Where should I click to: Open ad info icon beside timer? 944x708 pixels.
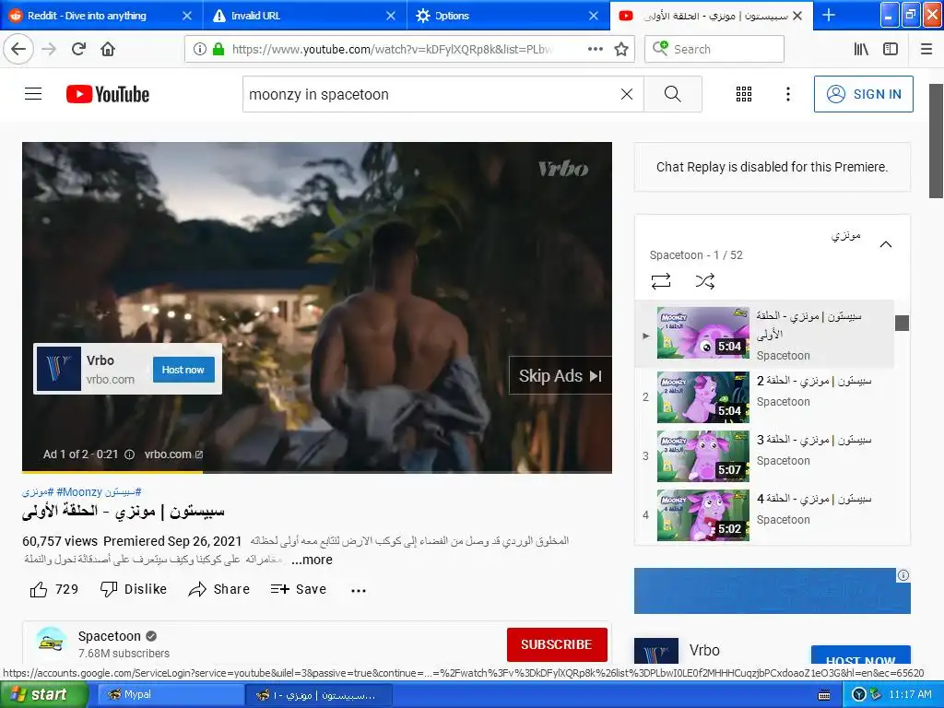(129, 454)
